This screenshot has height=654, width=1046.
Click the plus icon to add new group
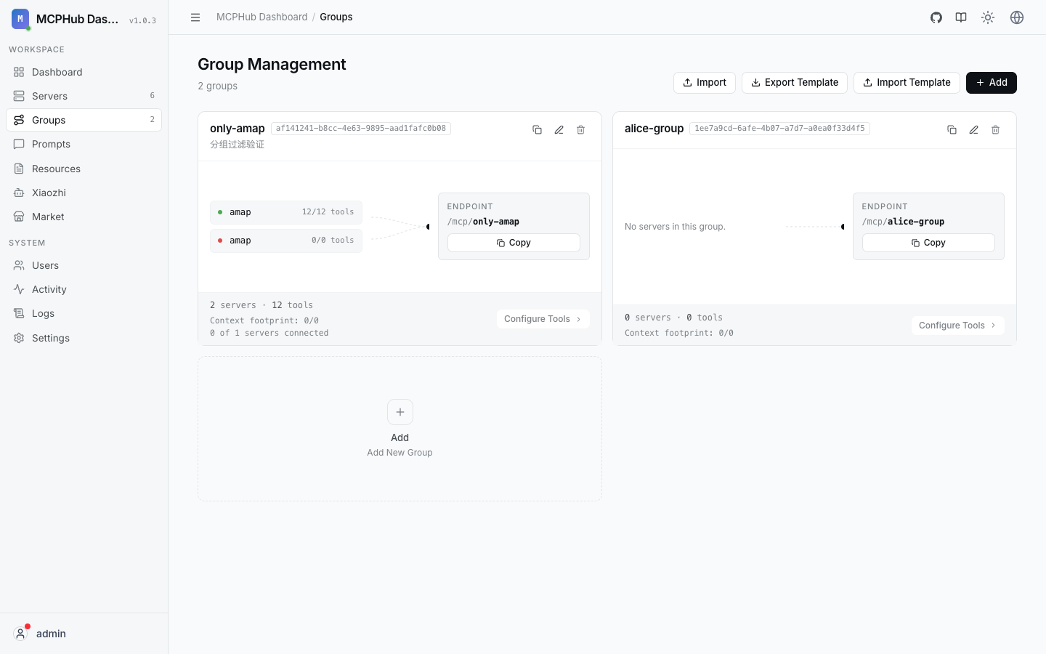[x=400, y=412]
